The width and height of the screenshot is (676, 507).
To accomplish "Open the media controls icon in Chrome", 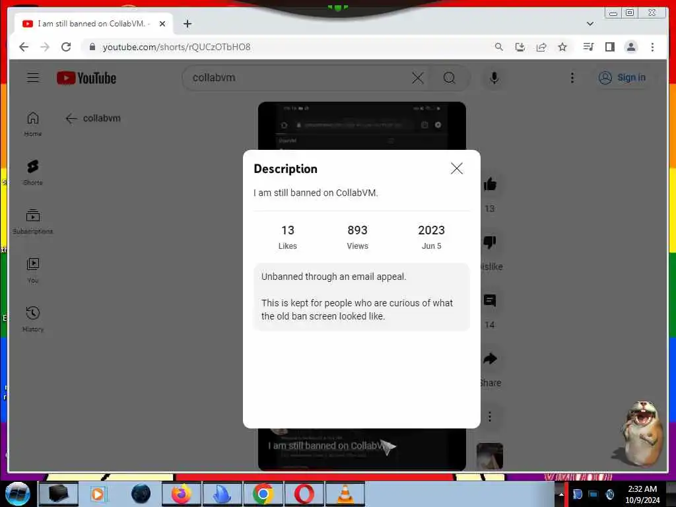I will point(588,47).
